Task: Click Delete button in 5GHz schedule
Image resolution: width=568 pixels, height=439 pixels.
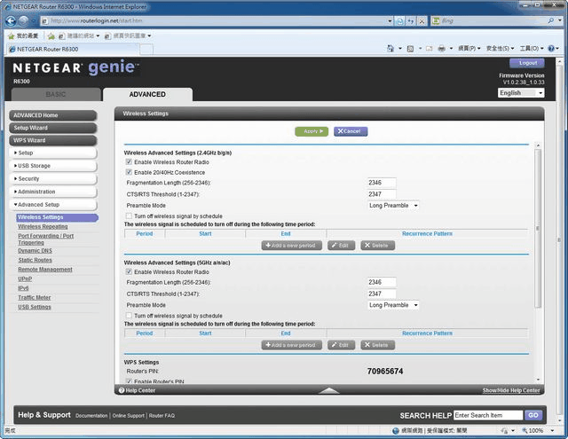Action: [x=377, y=345]
